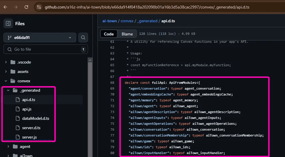Click the dataModel.d.ts file icon

click(x=18, y=118)
